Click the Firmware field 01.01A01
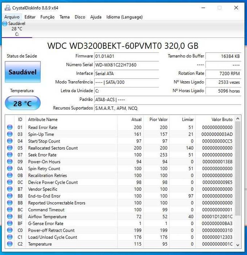 pos(126,56)
